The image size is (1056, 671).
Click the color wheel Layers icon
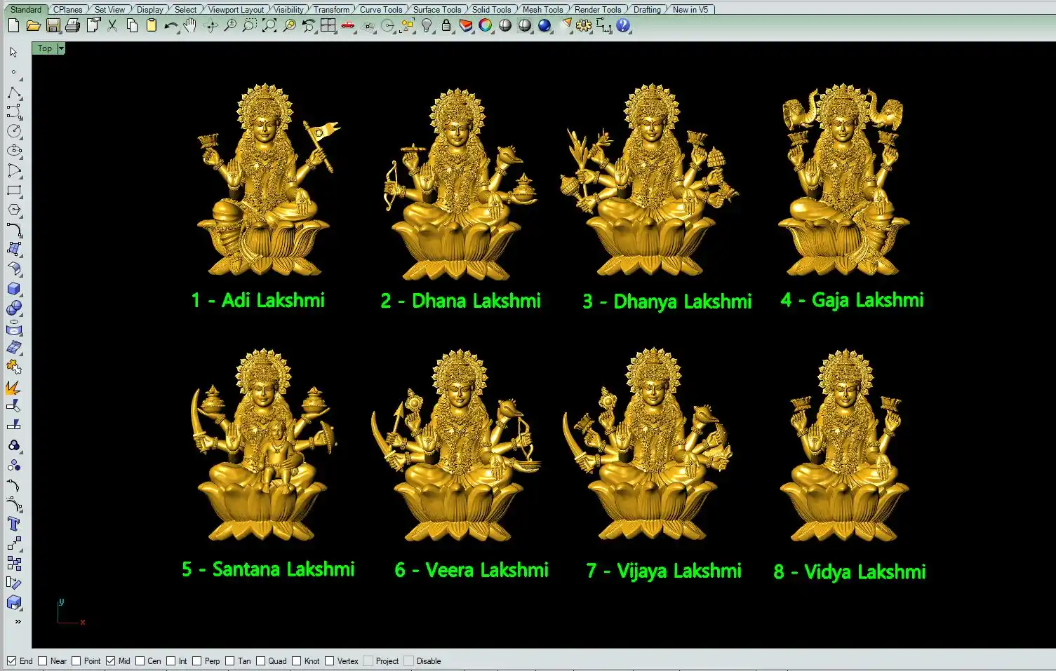(485, 26)
